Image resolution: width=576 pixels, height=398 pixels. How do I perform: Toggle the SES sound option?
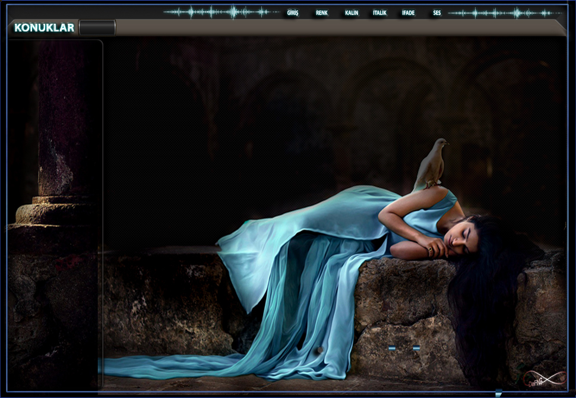pyautogui.click(x=437, y=12)
